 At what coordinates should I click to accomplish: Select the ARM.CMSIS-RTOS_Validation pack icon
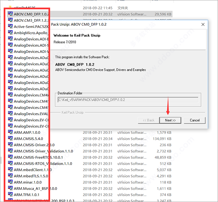[10, 164]
